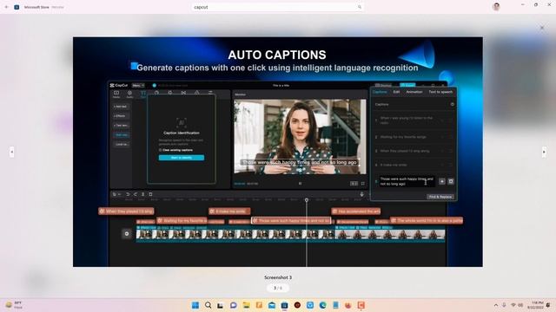
Task: Click the Microsoft Store taskbar icon
Action: [284, 305]
